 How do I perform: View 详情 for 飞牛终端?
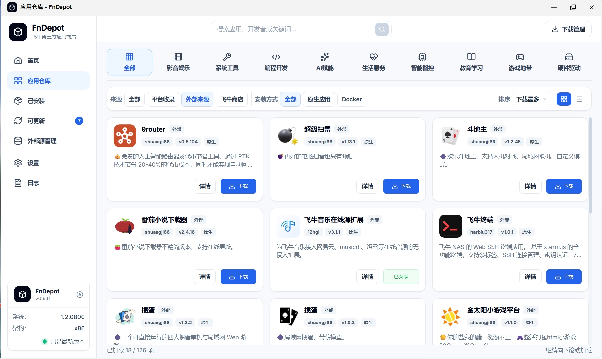(x=530, y=276)
